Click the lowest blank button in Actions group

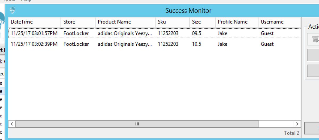click(x=313, y=71)
